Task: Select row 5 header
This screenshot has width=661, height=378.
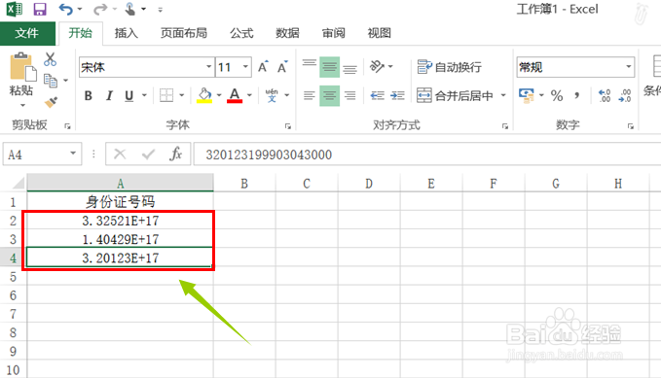Action: coord(13,277)
